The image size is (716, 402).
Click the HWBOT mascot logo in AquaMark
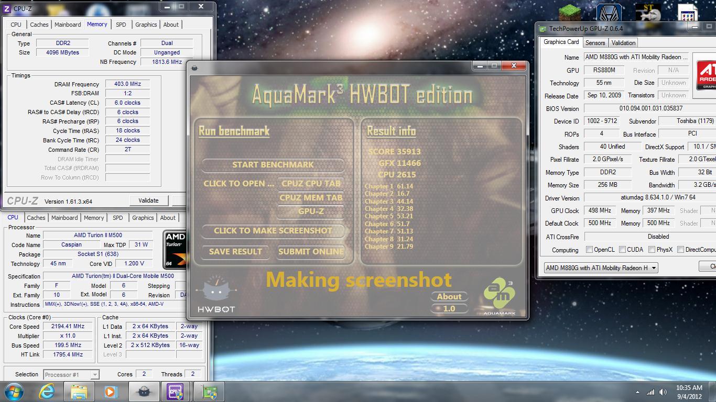click(x=216, y=294)
